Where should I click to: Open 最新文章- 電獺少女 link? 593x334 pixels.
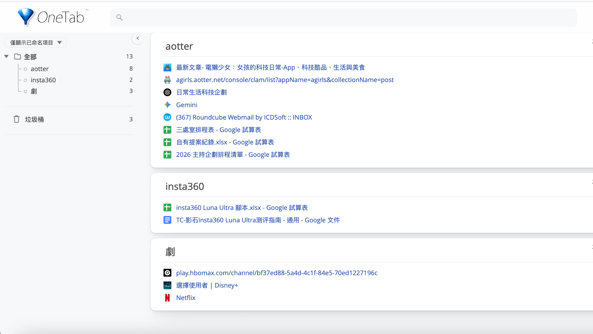coord(270,67)
